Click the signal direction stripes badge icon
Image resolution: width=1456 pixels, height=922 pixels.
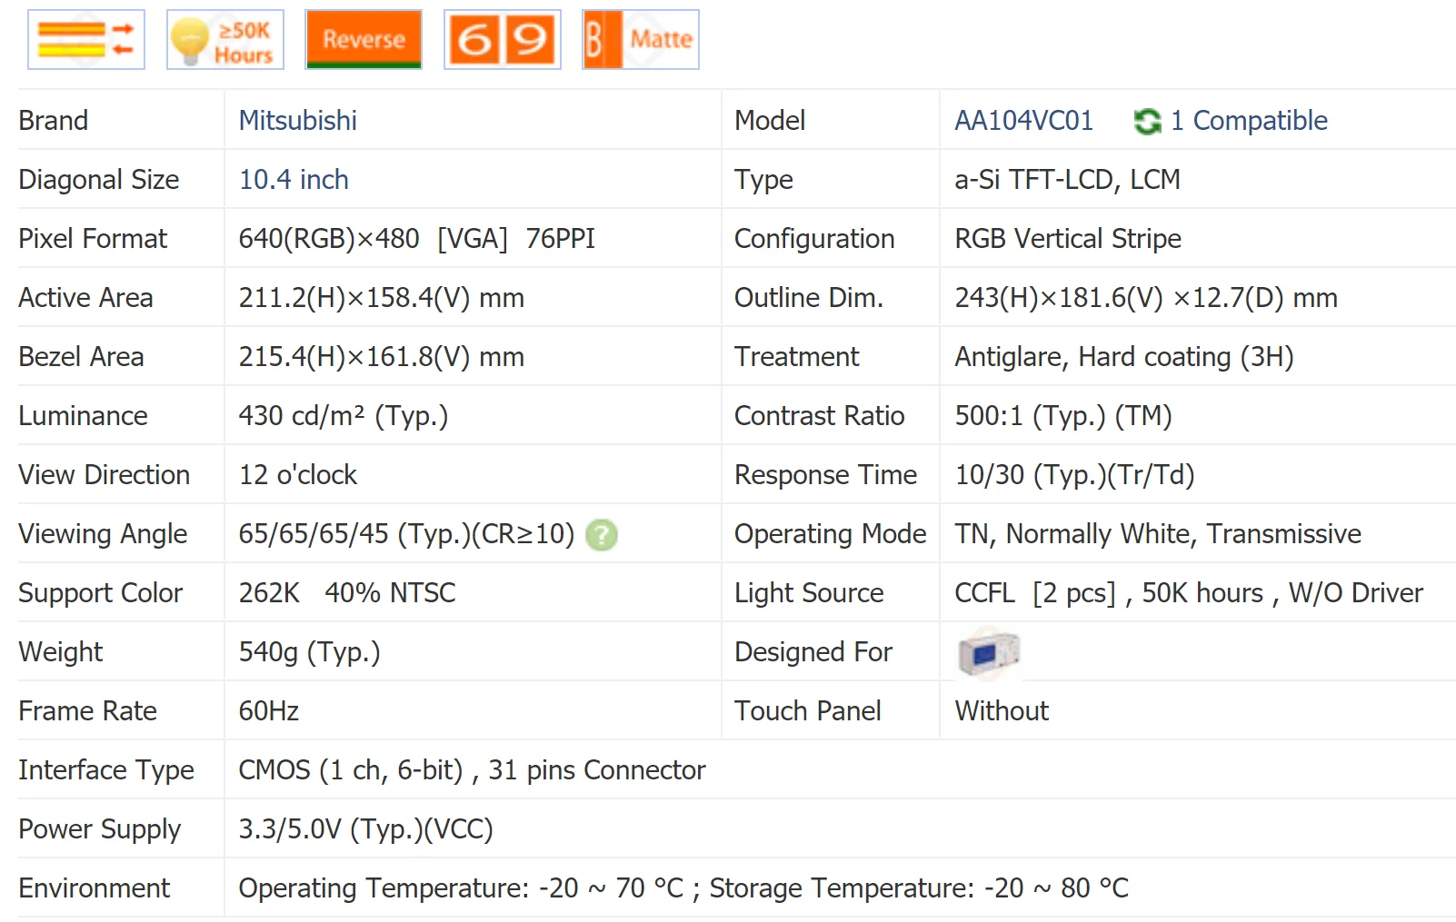tap(86, 40)
